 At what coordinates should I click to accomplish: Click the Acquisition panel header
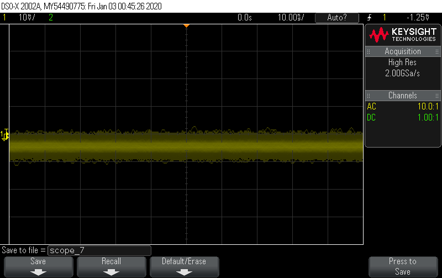(403, 51)
